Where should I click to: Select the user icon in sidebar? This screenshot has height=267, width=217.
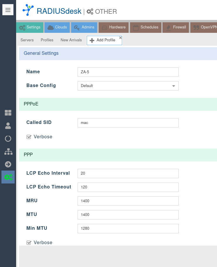coord(8,126)
